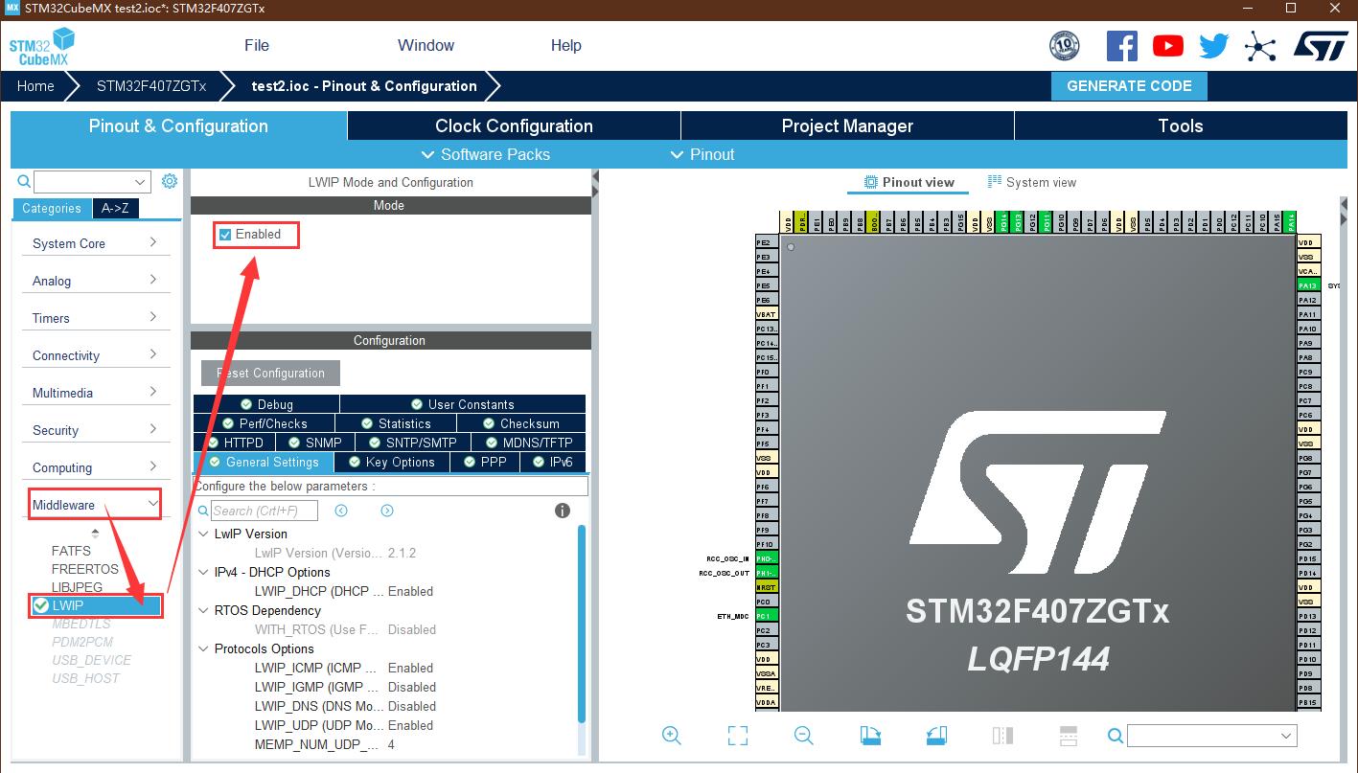Select the green PG14 pin
This screenshot has height=773, width=1358.
coord(1003,222)
